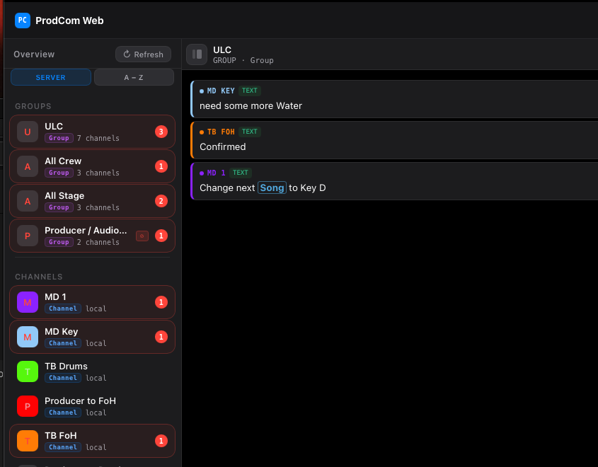Screen dimensions: 598x467
Task: Click the green T icon of TB Drums
Action: coord(28,371)
